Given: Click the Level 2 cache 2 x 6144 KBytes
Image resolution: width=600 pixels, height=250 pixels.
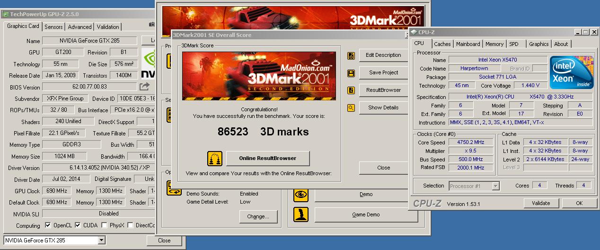Looking at the screenshot, I should pyautogui.click(x=546, y=160).
